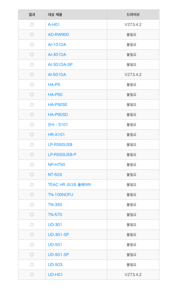The height and width of the screenshot is (289, 175).
Task: Select the result circle for TN-570
Action: point(32,215)
